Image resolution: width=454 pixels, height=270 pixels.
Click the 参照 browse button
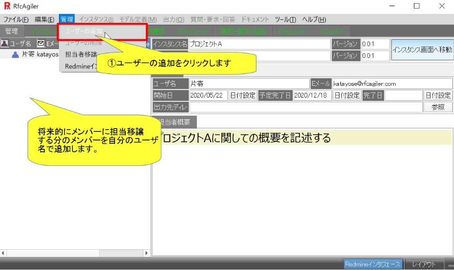click(x=438, y=107)
